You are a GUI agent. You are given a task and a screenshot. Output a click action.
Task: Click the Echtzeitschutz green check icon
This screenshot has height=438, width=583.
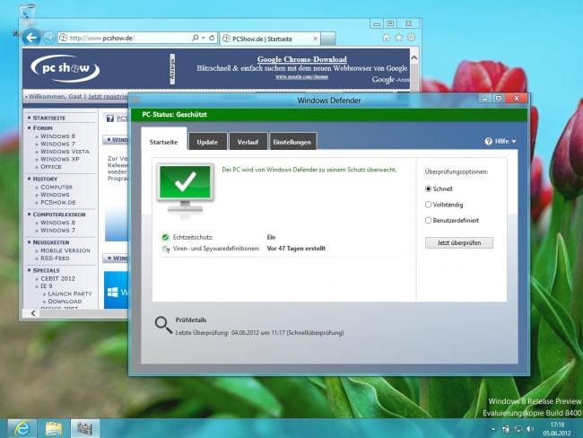165,237
